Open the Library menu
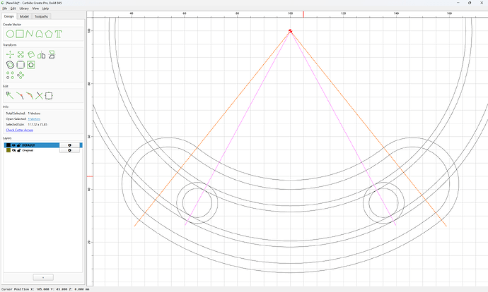Viewport: 488px width, 292px height. [x=24, y=8]
